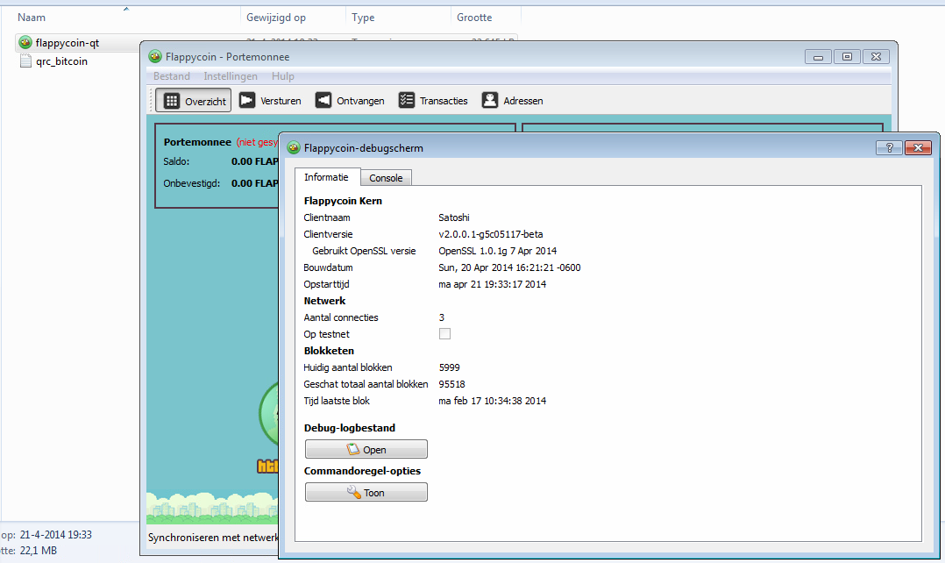
Task: Maximize the Flappycoin Portemonnee window
Action: tap(847, 57)
